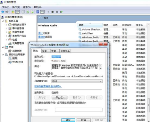The height and width of the screenshot is (122, 150).
Task: Start the service with the play icon
Action: point(48,12)
